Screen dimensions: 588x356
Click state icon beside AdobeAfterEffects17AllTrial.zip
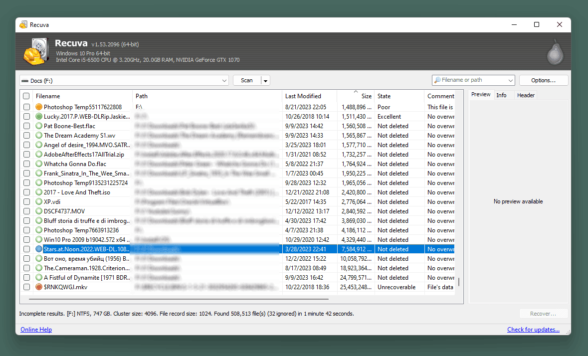[x=38, y=155]
